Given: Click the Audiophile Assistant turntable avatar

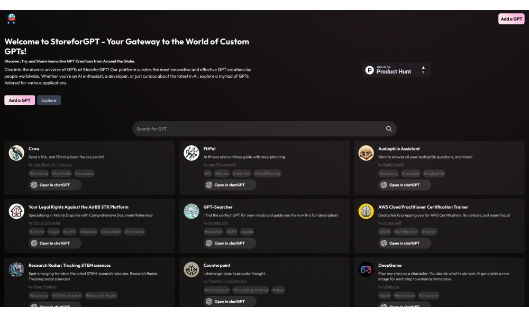Looking at the screenshot, I should click(366, 153).
